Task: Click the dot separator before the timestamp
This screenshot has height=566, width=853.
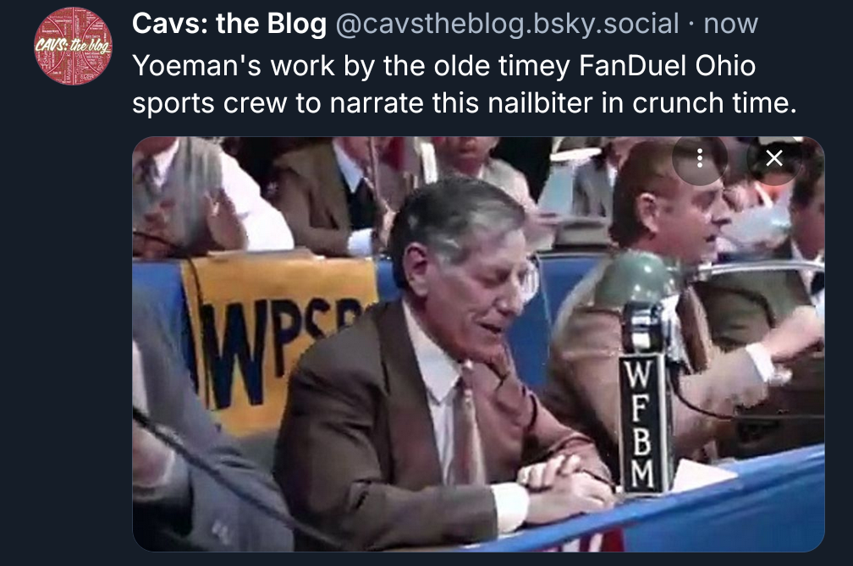Action: click(x=691, y=24)
